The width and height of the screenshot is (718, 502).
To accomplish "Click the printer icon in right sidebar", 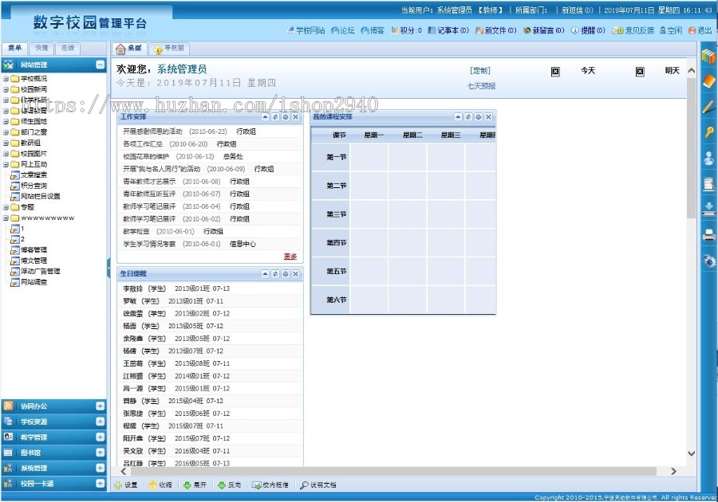I will click(x=708, y=235).
